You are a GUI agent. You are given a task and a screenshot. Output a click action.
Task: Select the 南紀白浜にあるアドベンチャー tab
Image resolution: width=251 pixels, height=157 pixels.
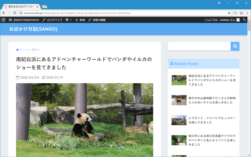[x=21, y=7]
